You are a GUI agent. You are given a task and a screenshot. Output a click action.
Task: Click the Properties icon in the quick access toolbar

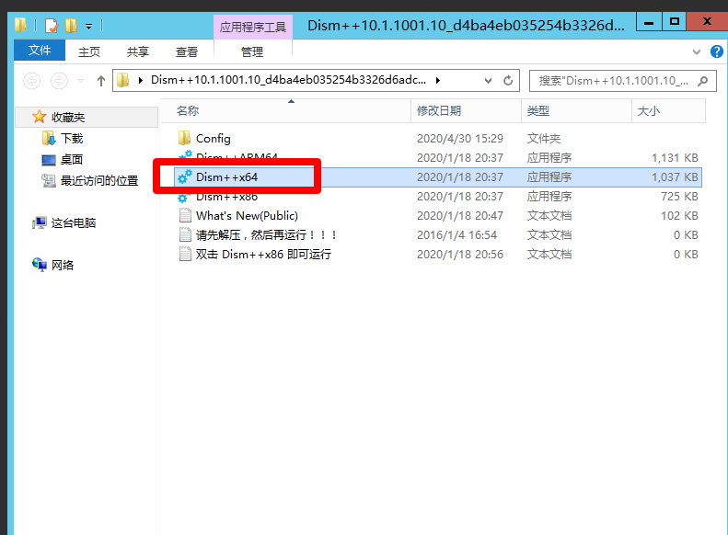52,26
